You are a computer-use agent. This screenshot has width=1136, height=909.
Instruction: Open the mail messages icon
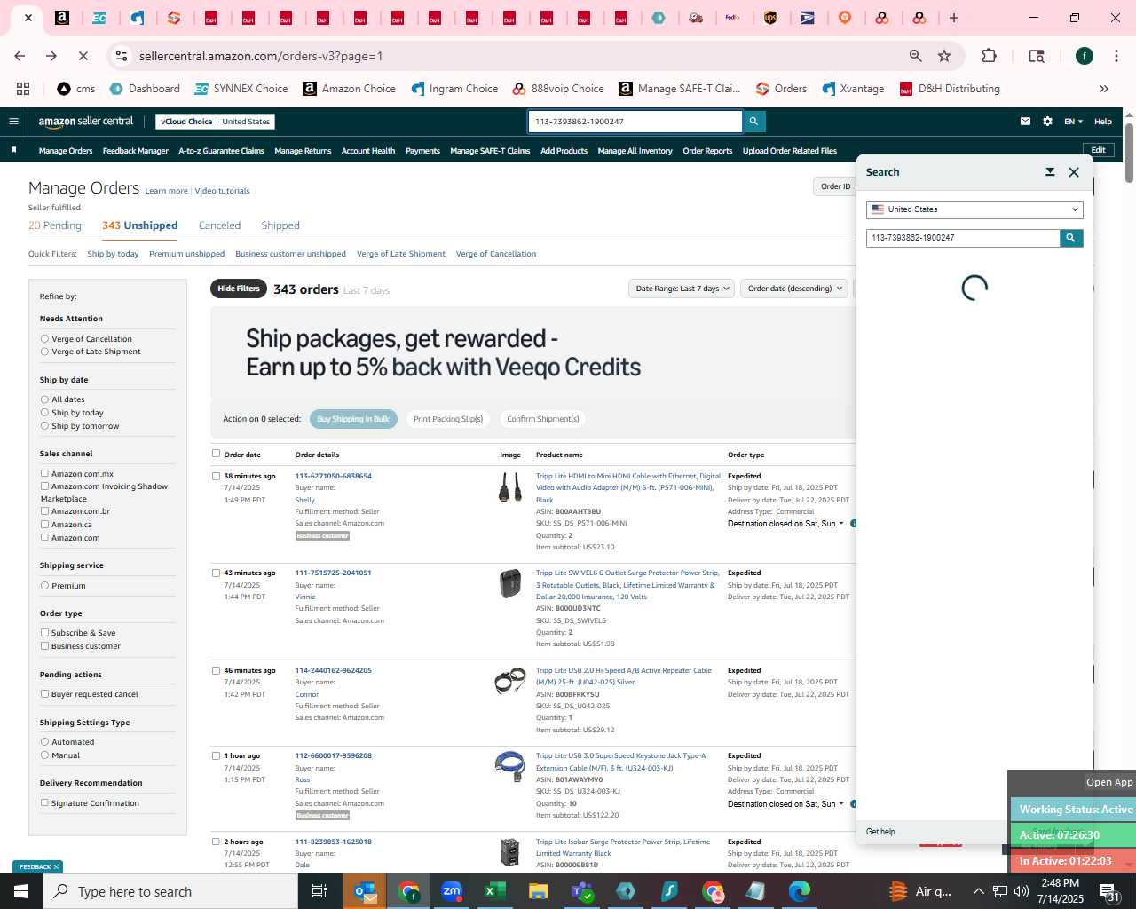pyautogui.click(x=1025, y=122)
